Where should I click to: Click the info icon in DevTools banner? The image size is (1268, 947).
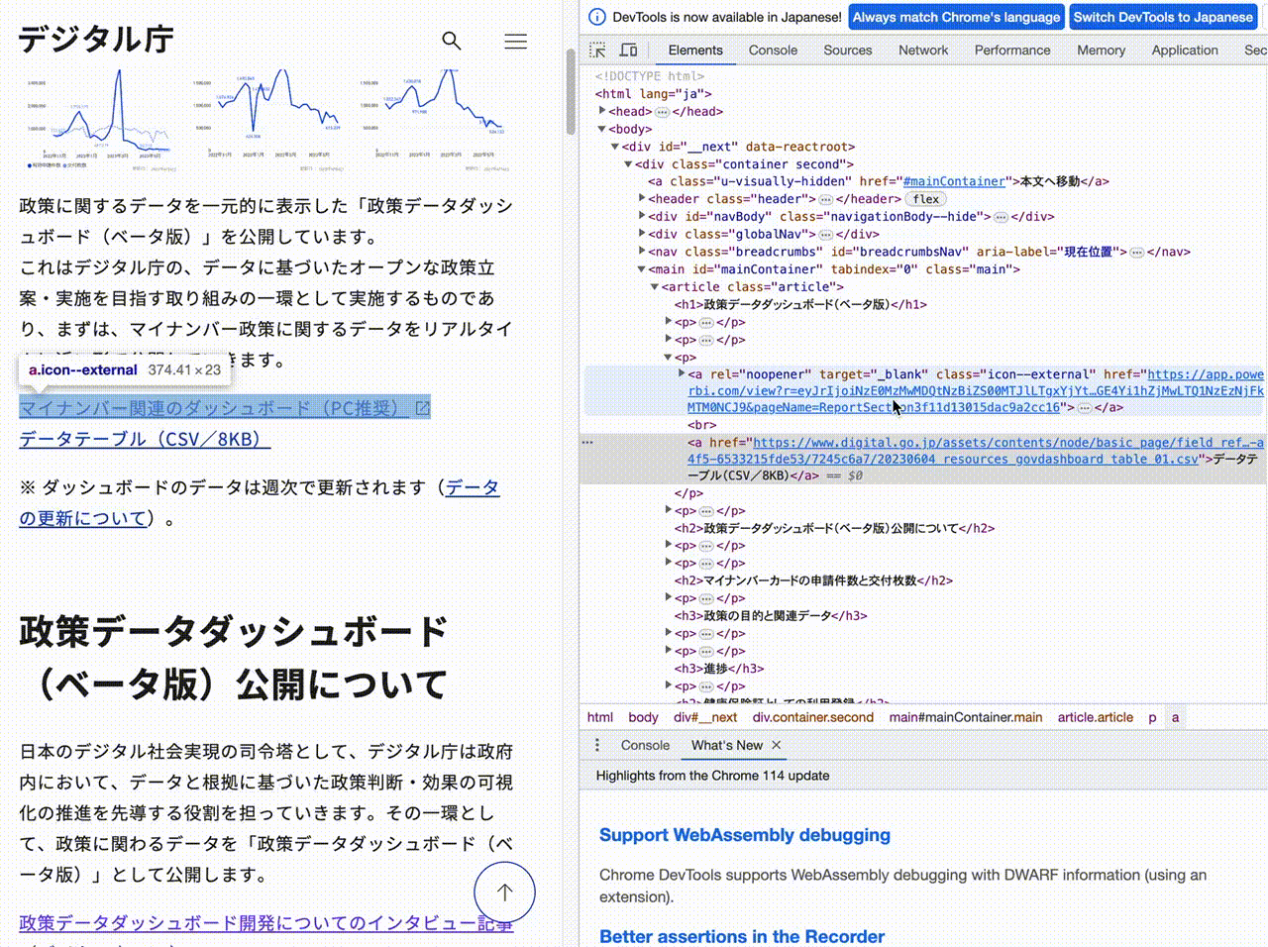[596, 17]
